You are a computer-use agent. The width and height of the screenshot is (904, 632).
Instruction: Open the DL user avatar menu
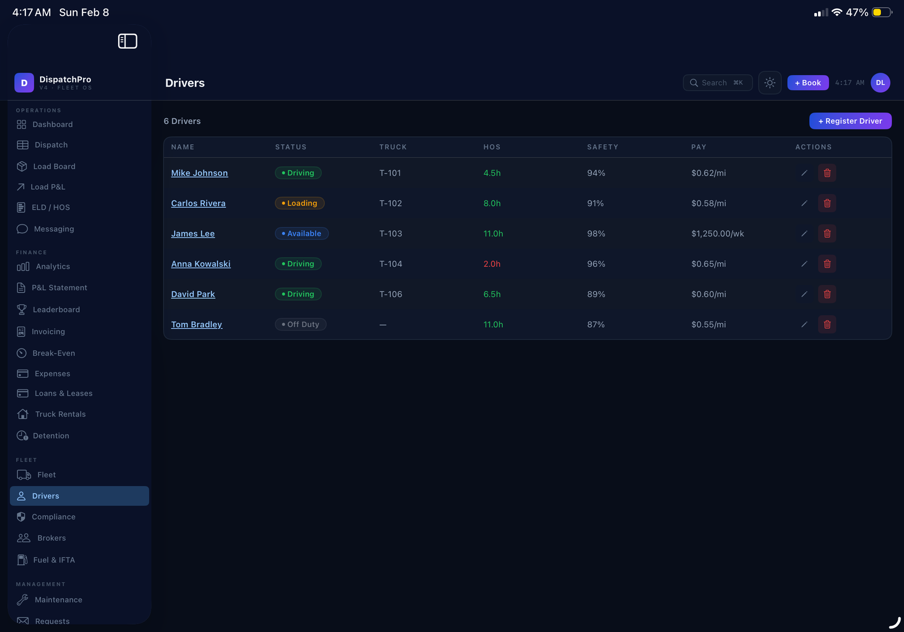tap(880, 83)
